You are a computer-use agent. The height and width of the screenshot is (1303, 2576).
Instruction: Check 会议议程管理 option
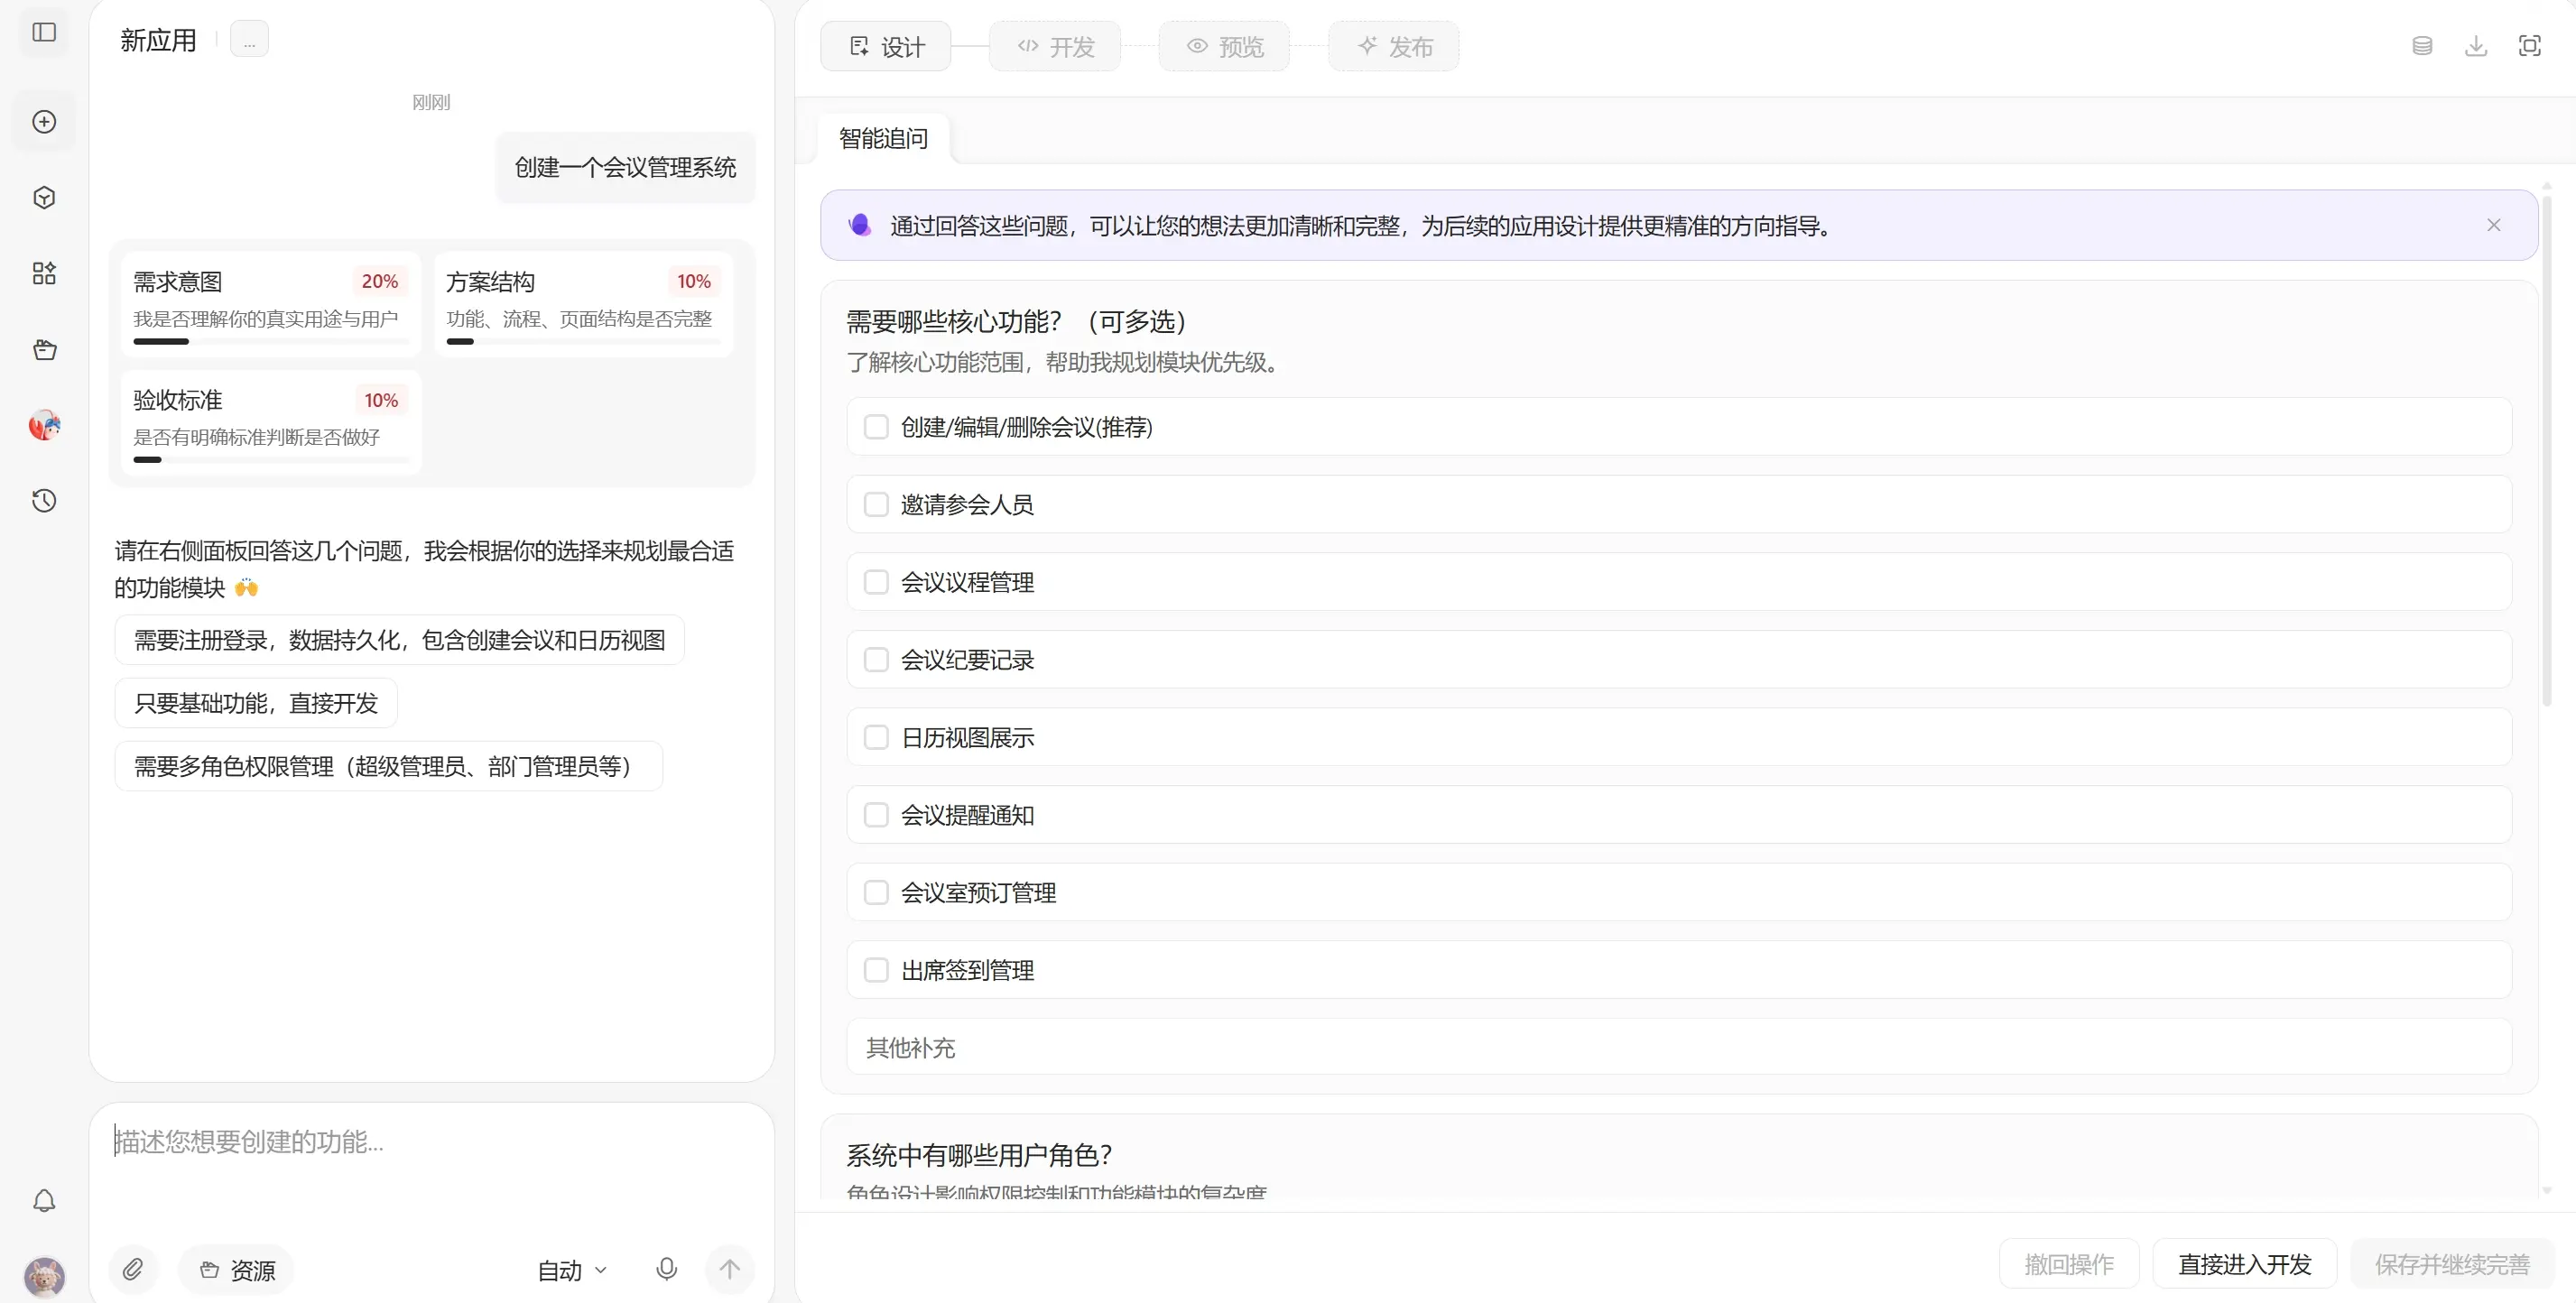click(876, 582)
